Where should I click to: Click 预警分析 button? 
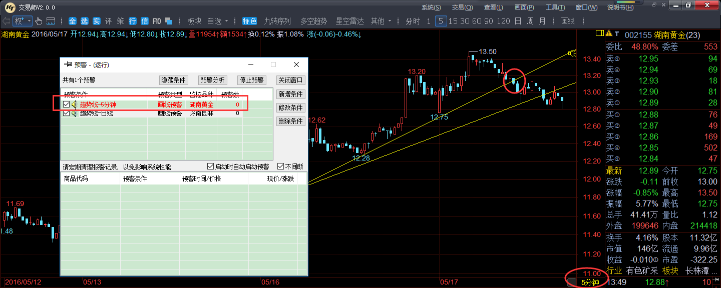tap(213, 80)
